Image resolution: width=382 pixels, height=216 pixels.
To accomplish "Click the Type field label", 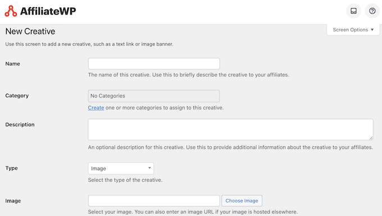I will (11, 168).
